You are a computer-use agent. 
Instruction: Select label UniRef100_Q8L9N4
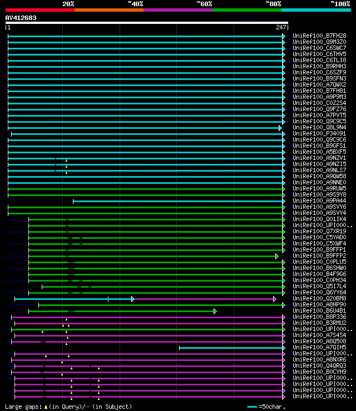319,127
